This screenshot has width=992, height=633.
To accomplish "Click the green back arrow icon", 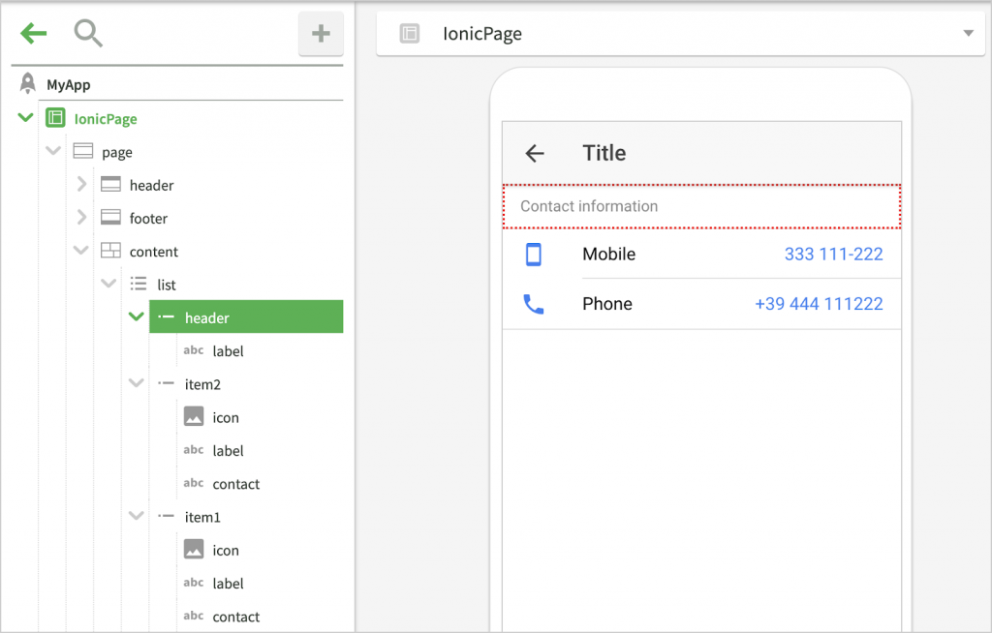I will [x=34, y=34].
